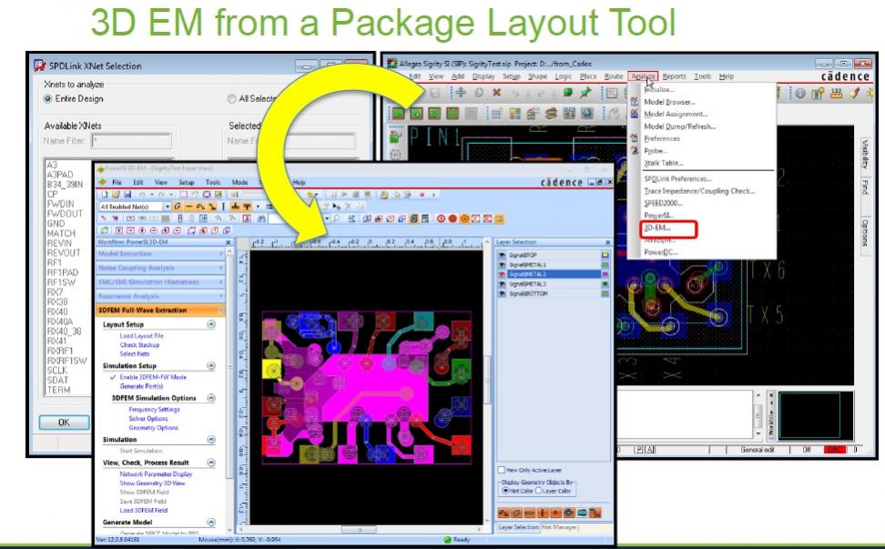Click the Save disk icon in PowerSI toolbar

tap(127, 195)
